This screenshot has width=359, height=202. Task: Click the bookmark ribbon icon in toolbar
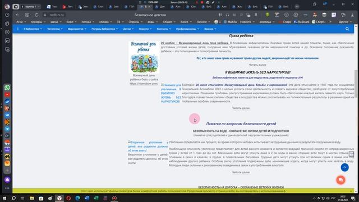[256, 15]
